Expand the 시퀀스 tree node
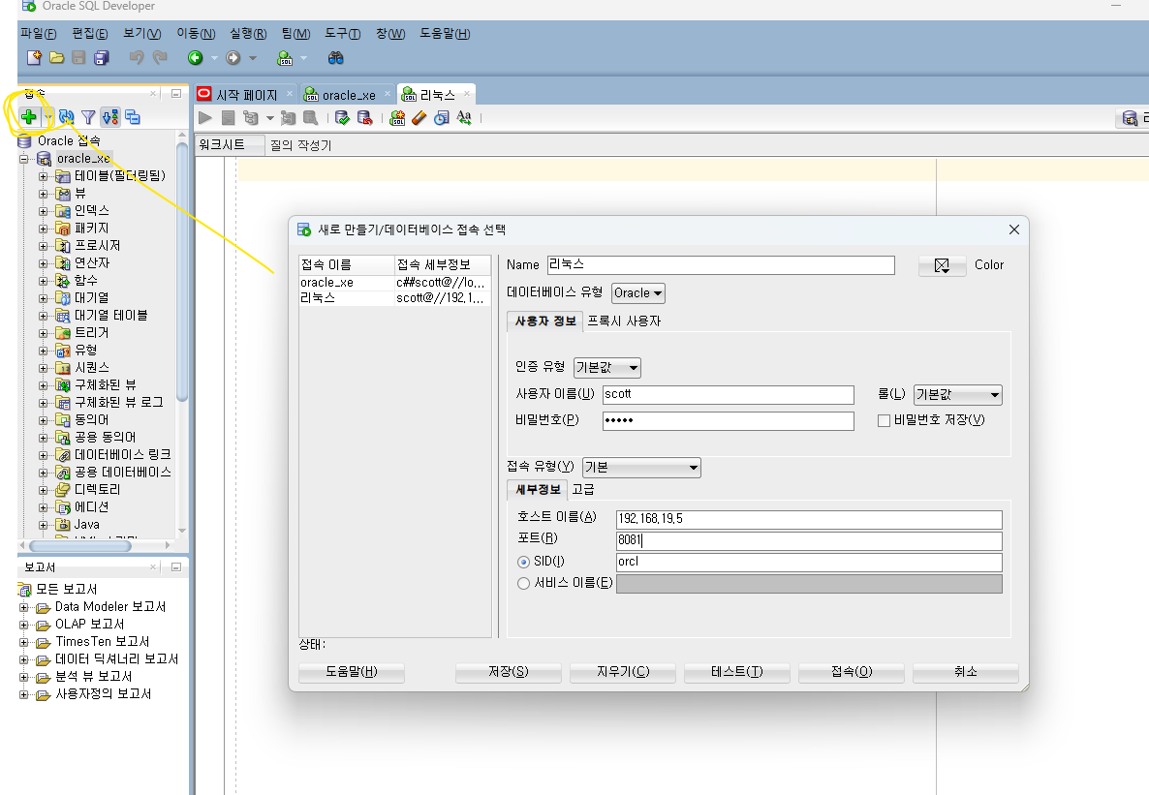1149x795 pixels. click(x=44, y=368)
